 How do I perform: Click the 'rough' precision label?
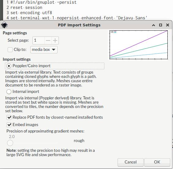coord(79,141)
